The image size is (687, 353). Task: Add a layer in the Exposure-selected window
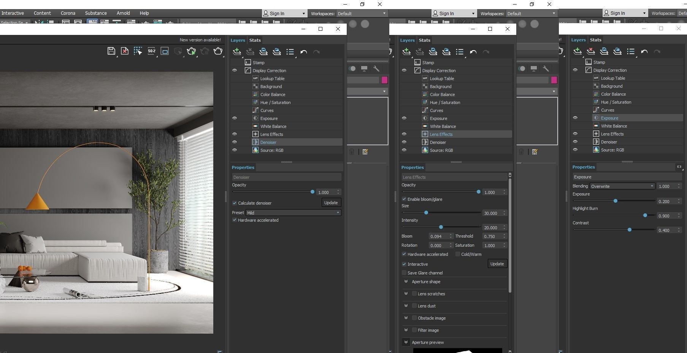[x=578, y=51]
